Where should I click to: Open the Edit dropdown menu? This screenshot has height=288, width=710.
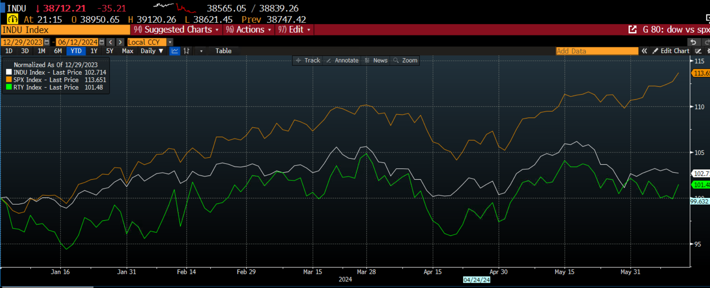pyautogui.click(x=294, y=30)
